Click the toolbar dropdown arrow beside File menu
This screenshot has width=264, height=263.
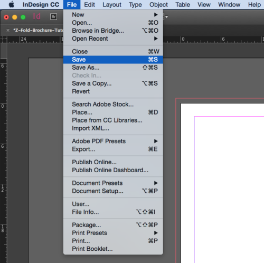coord(166,17)
